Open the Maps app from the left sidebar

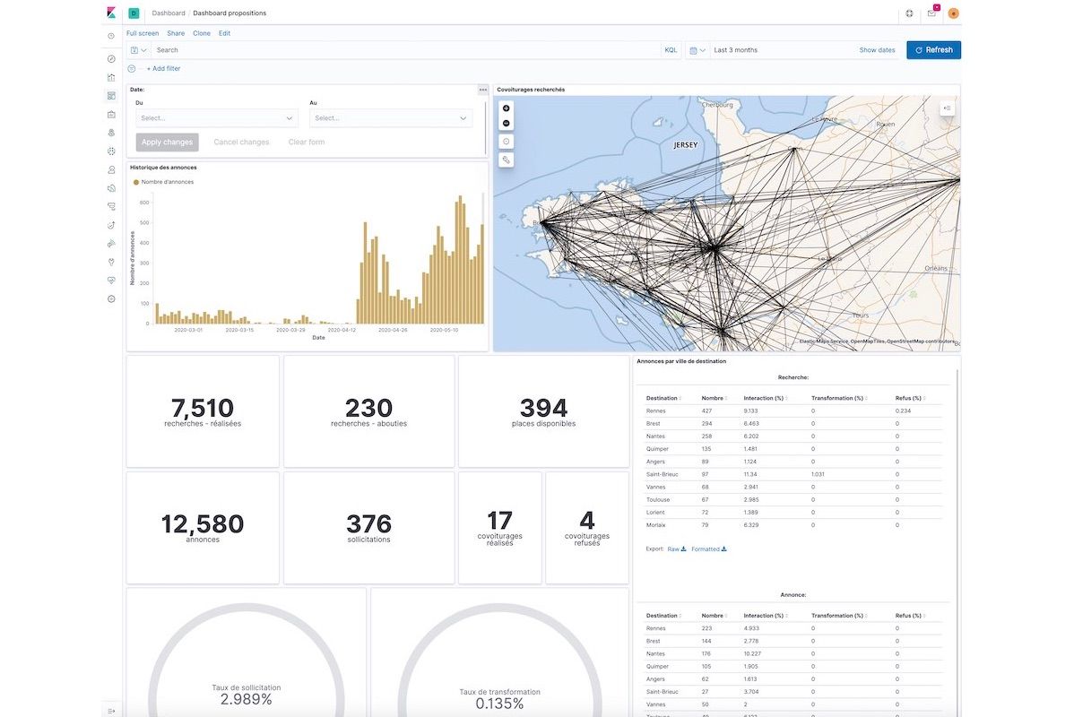pyautogui.click(x=110, y=132)
